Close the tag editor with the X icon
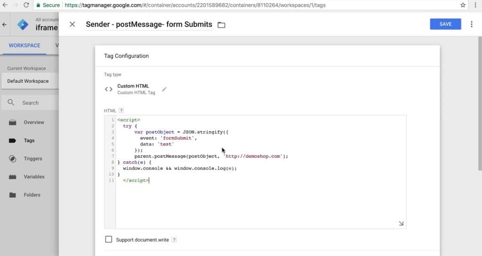482x256 pixels. click(72, 24)
